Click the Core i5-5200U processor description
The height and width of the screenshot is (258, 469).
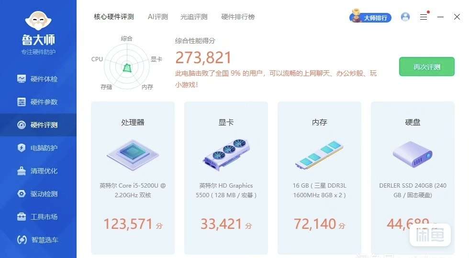click(x=133, y=191)
